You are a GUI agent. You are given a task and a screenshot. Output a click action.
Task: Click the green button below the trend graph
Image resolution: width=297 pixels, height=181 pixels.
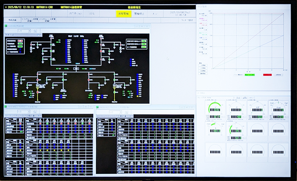(251, 75)
